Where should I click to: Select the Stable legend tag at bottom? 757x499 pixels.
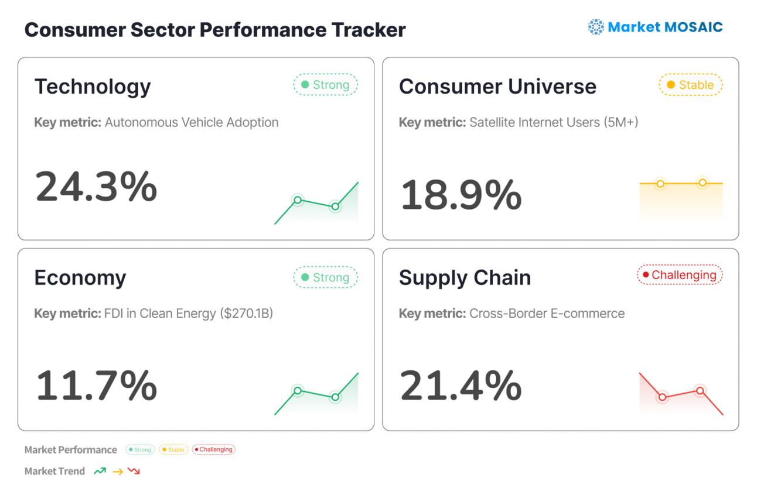coord(173,450)
